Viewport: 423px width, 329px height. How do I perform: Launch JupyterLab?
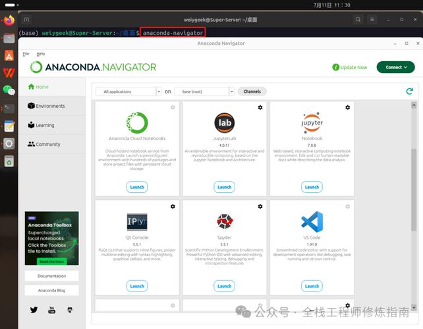pyautogui.click(x=225, y=187)
